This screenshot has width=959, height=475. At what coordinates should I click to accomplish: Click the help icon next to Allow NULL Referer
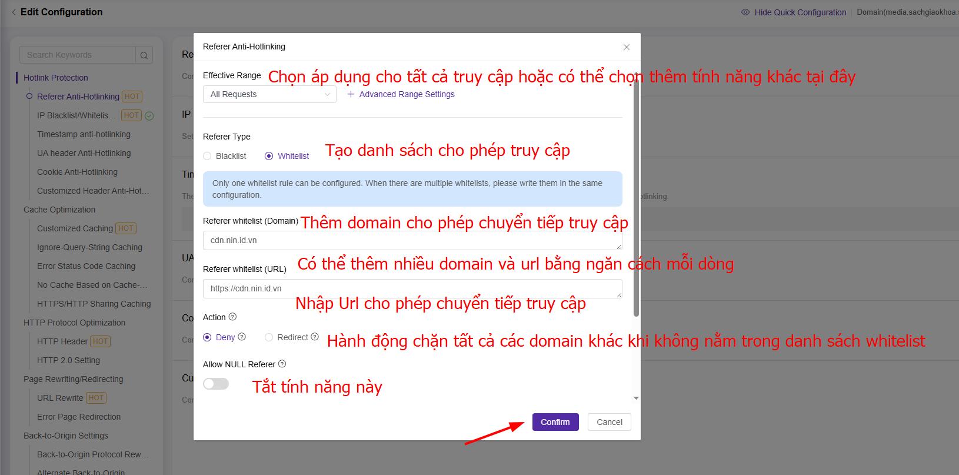point(282,364)
